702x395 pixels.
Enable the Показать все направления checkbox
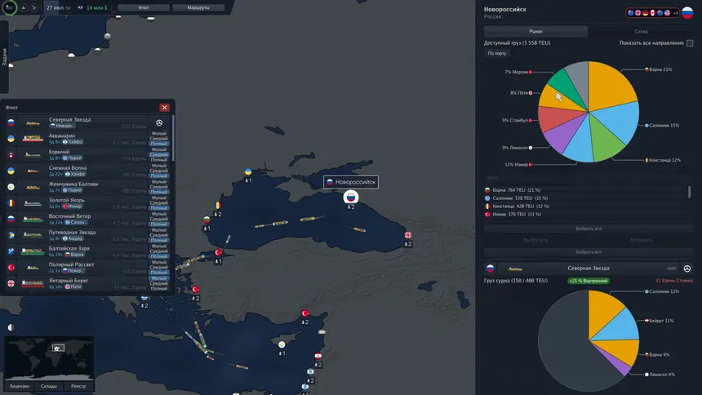click(x=690, y=42)
